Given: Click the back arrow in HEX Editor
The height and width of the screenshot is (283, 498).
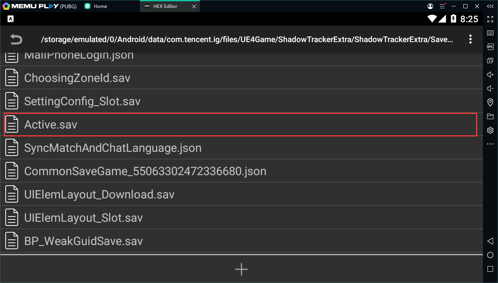Looking at the screenshot, I should [x=16, y=39].
